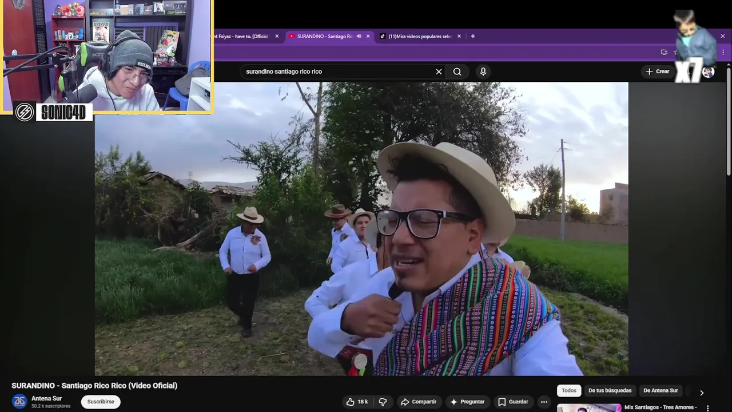Click the video player to pause

(361, 229)
